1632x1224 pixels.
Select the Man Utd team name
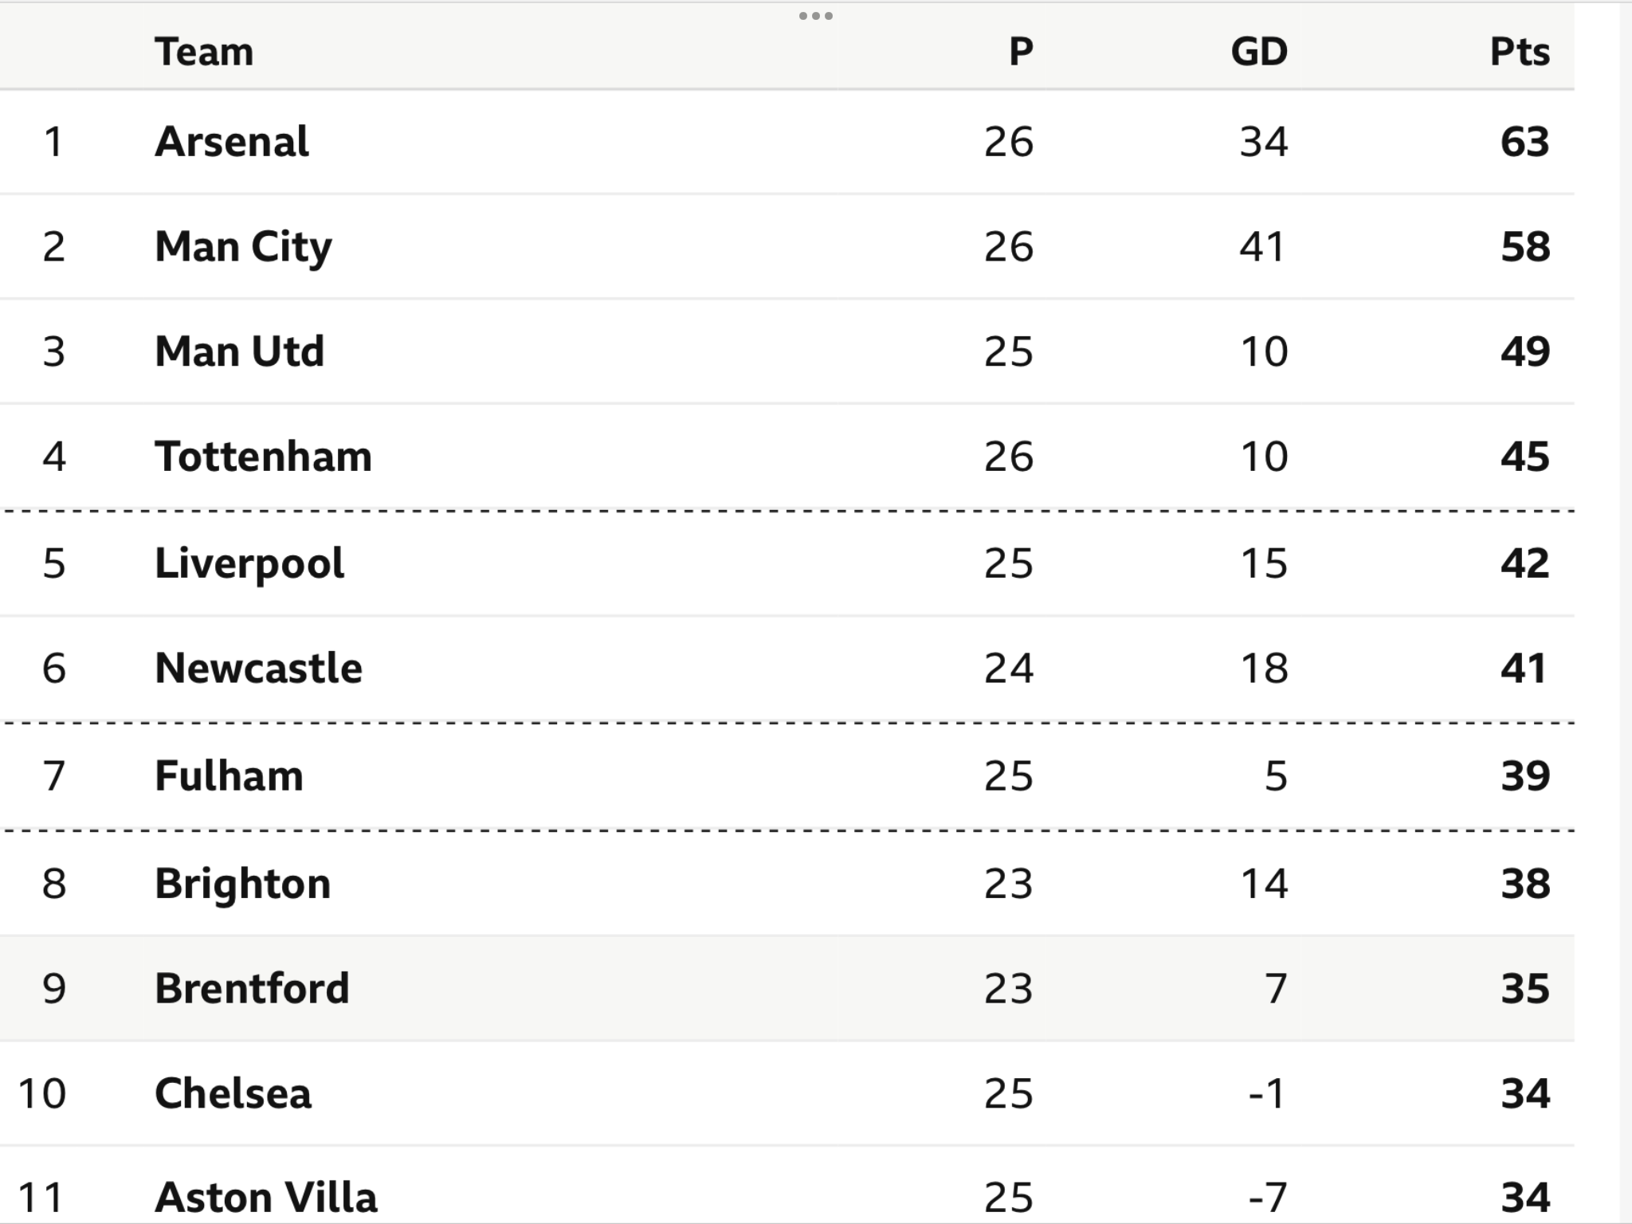click(240, 351)
